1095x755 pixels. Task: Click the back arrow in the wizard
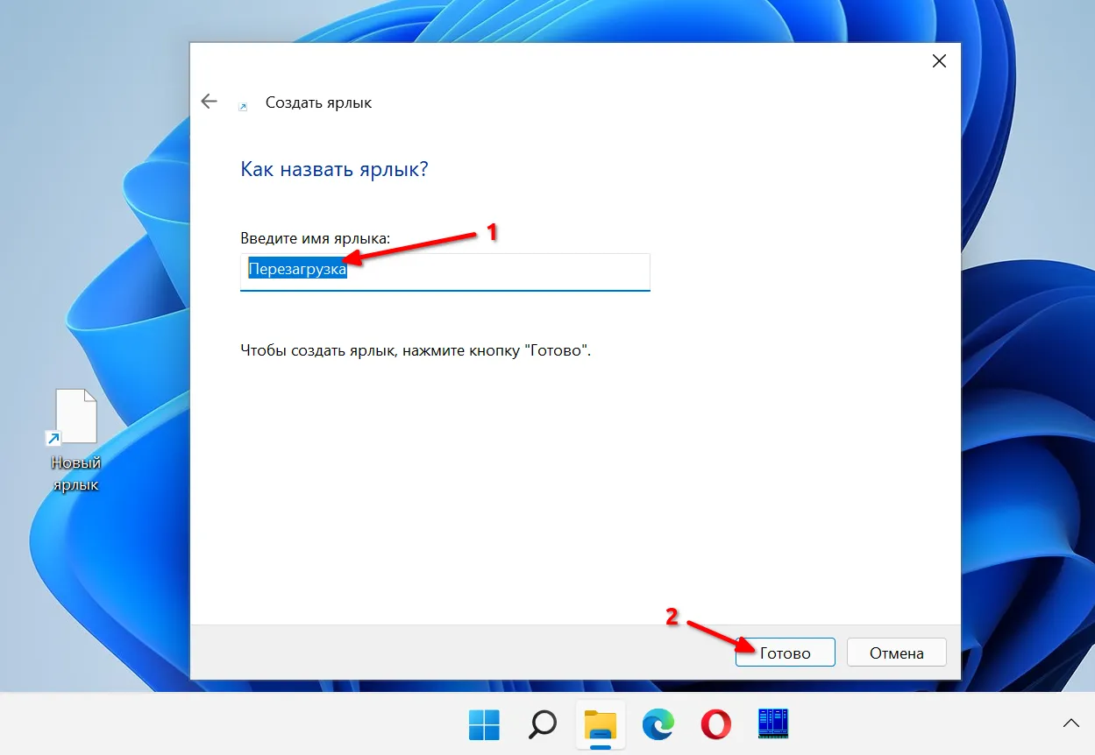(209, 102)
